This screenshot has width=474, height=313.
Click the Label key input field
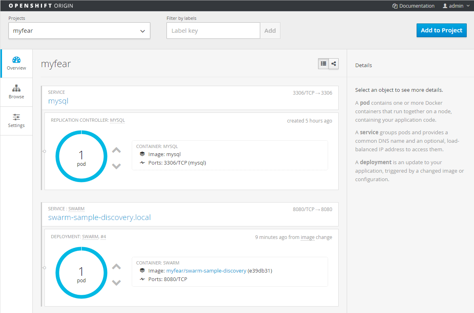213,30
